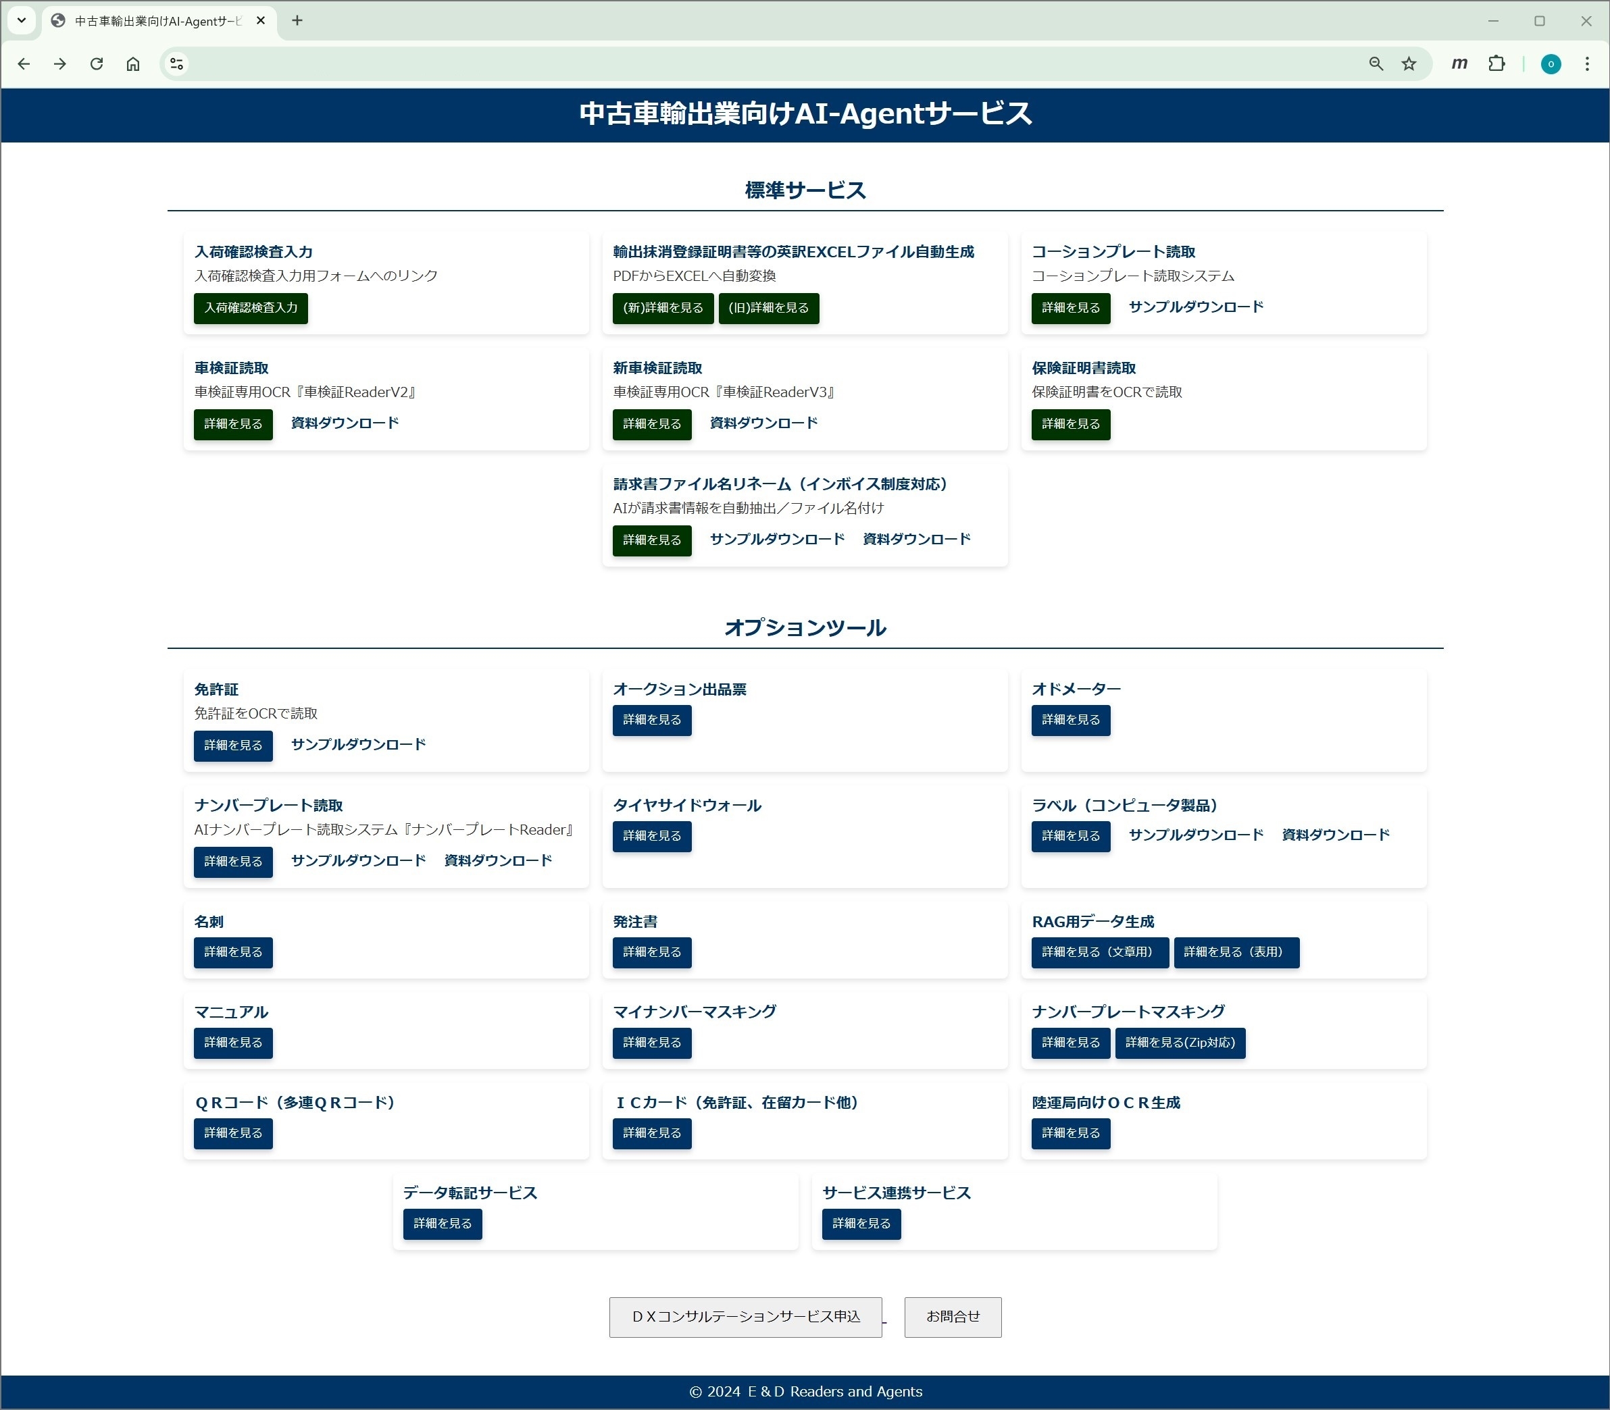Reload the current page

click(96, 63)
